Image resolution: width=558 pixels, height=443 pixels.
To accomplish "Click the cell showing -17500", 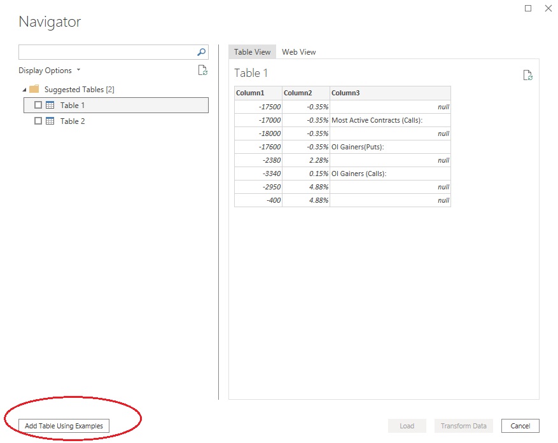I will [x=258, y=107].
